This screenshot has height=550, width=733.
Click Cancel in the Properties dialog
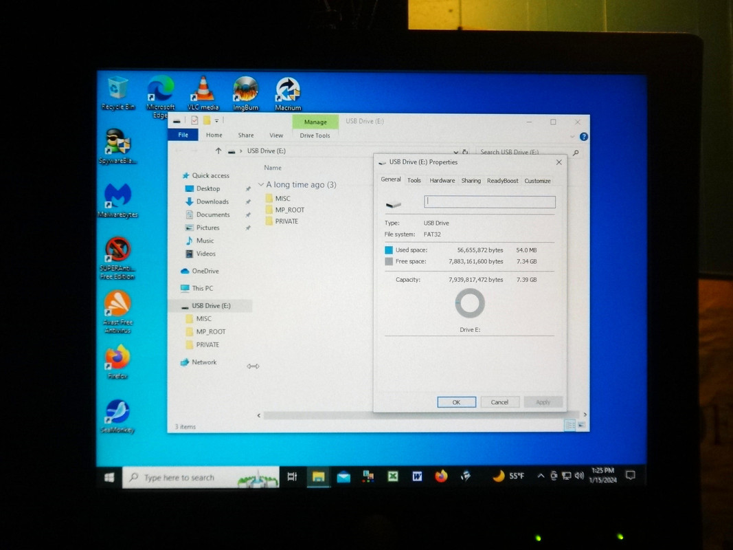[x=499, y=402]
